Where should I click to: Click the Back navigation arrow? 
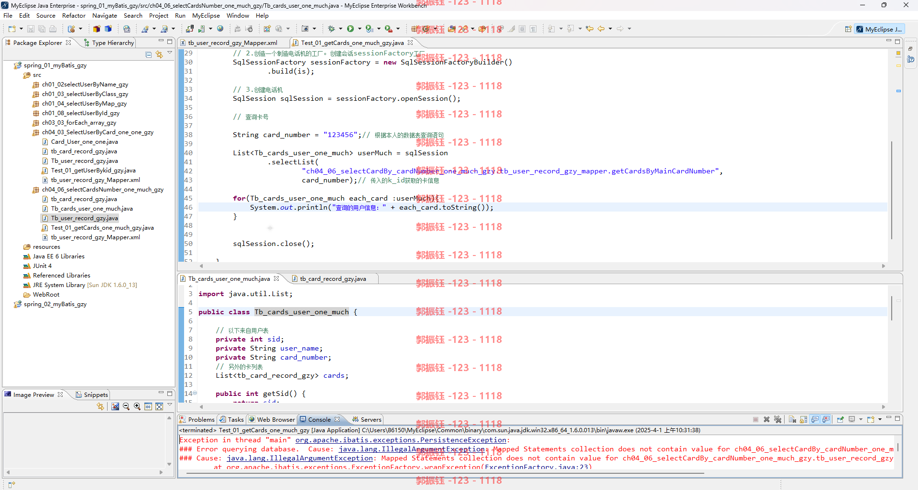601,29
